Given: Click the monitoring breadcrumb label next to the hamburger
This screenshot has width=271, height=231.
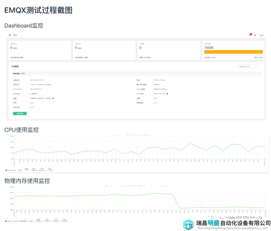Looking at the screenshot, I should [15, 35].
